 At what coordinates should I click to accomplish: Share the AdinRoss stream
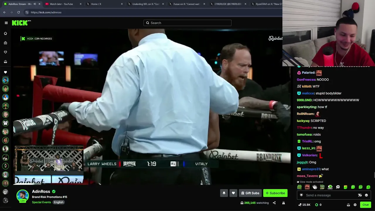pyautogui.click(x=274, y=203)
